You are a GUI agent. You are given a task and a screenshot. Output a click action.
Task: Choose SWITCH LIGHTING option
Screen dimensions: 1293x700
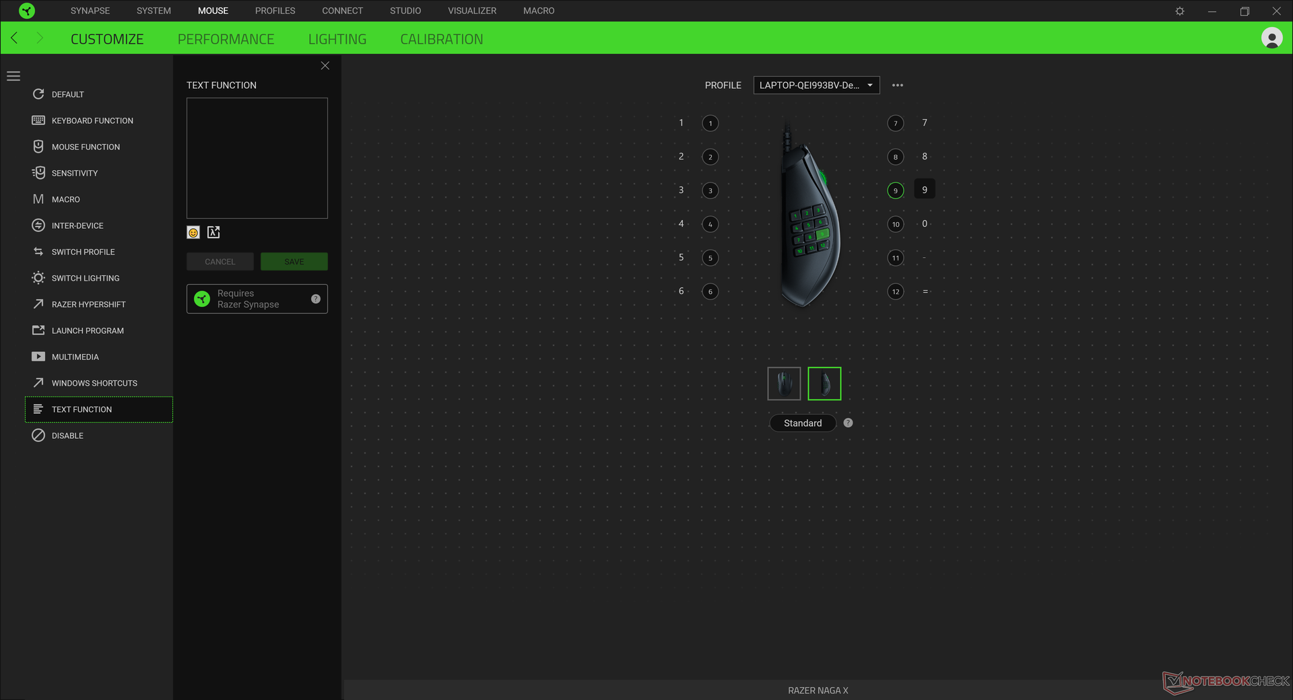(x=99, y=278)
